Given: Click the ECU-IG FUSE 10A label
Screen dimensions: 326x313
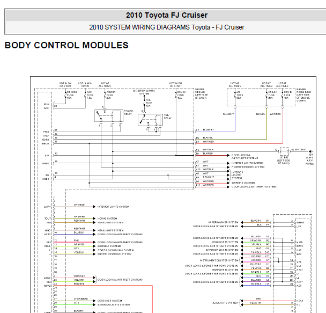Looking at the screenshot, I should point(181,95).
